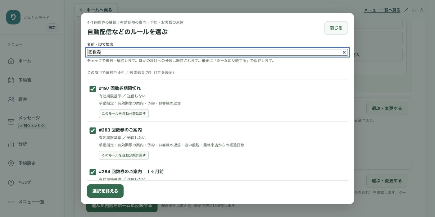Close the dialog with 閉じる button
435x217 pixels.
[x=336, y=28]
